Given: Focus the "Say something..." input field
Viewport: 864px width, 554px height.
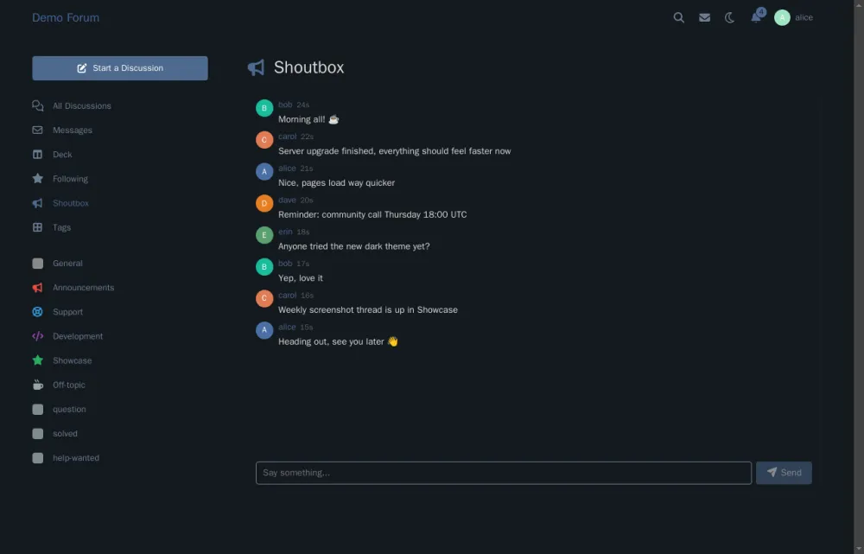Looking at the screenshot, I should 504,473.
